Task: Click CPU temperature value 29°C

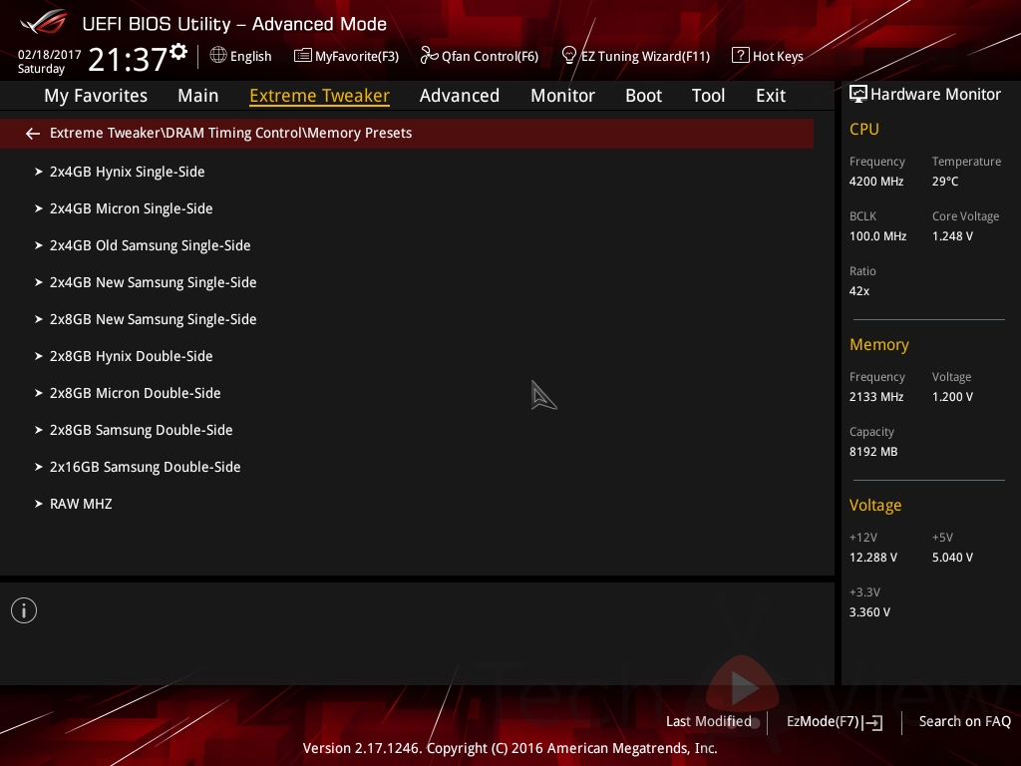Action: [945, 182]
